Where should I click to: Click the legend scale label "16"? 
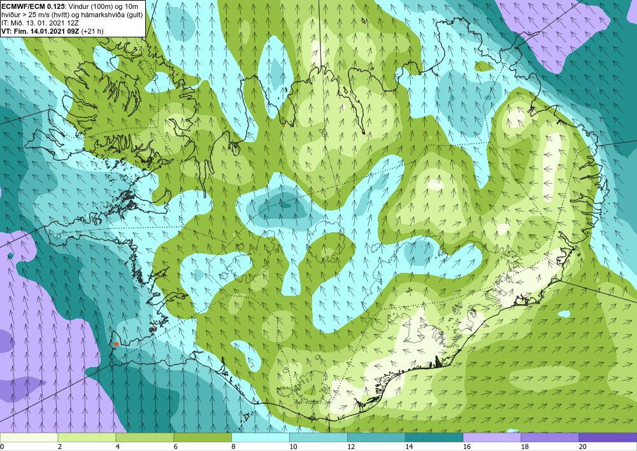467,447
